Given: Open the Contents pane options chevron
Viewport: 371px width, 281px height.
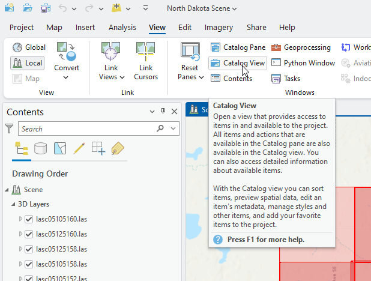Looking at the screenshot, I should [x=152, y=112].
